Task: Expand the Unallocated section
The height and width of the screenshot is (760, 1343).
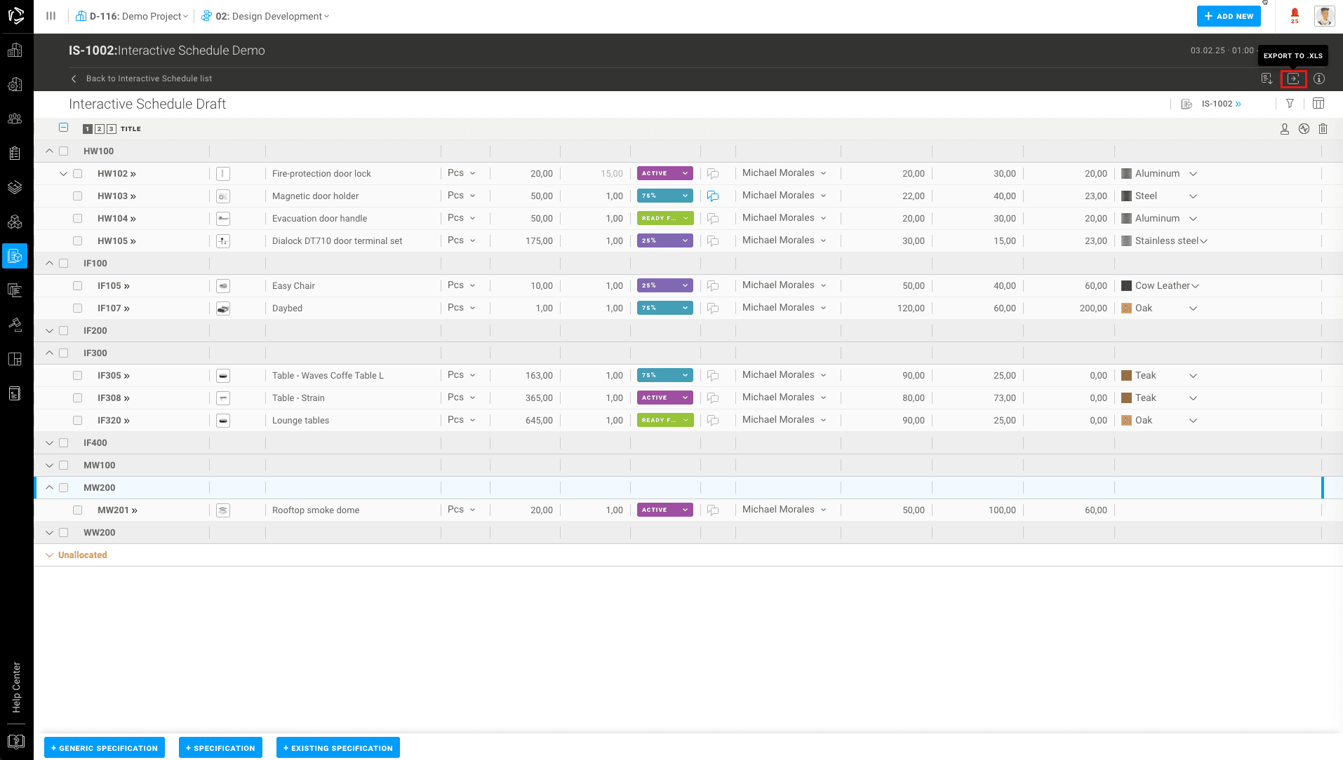Action: pos(49,555)
